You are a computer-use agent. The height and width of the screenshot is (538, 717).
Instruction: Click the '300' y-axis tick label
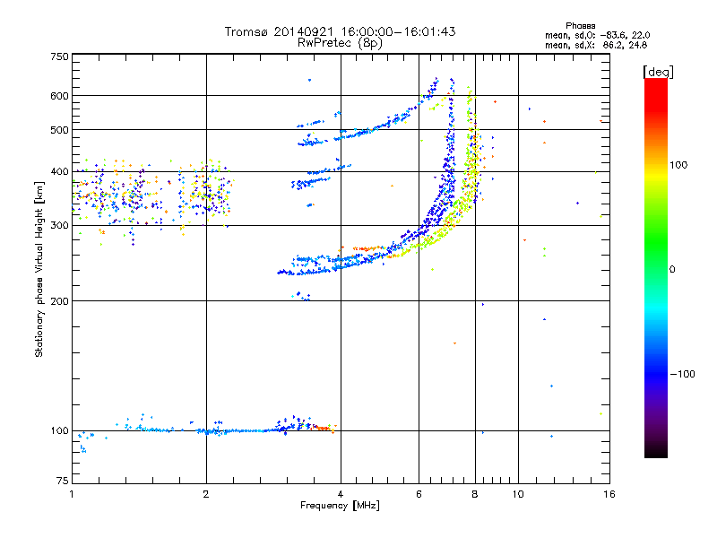point(59,226)
